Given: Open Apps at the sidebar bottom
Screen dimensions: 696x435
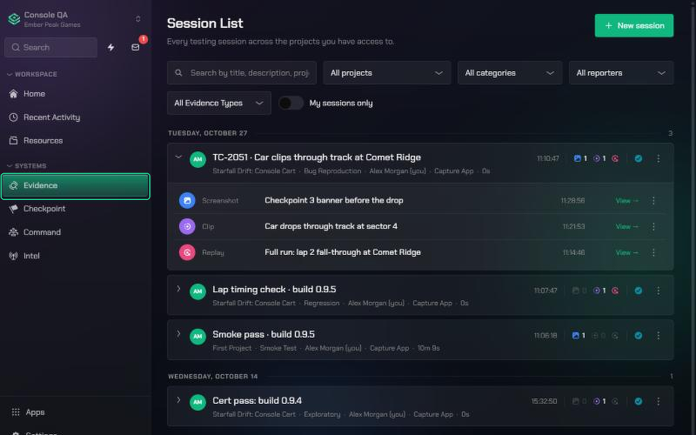Looking at the screenshot, I should point(75,412).
